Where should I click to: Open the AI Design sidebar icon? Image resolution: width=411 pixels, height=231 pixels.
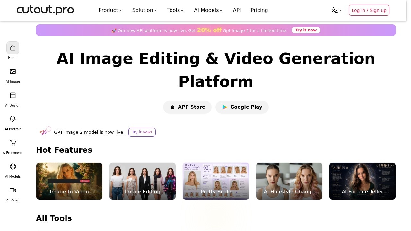click(x=13, y=95)
